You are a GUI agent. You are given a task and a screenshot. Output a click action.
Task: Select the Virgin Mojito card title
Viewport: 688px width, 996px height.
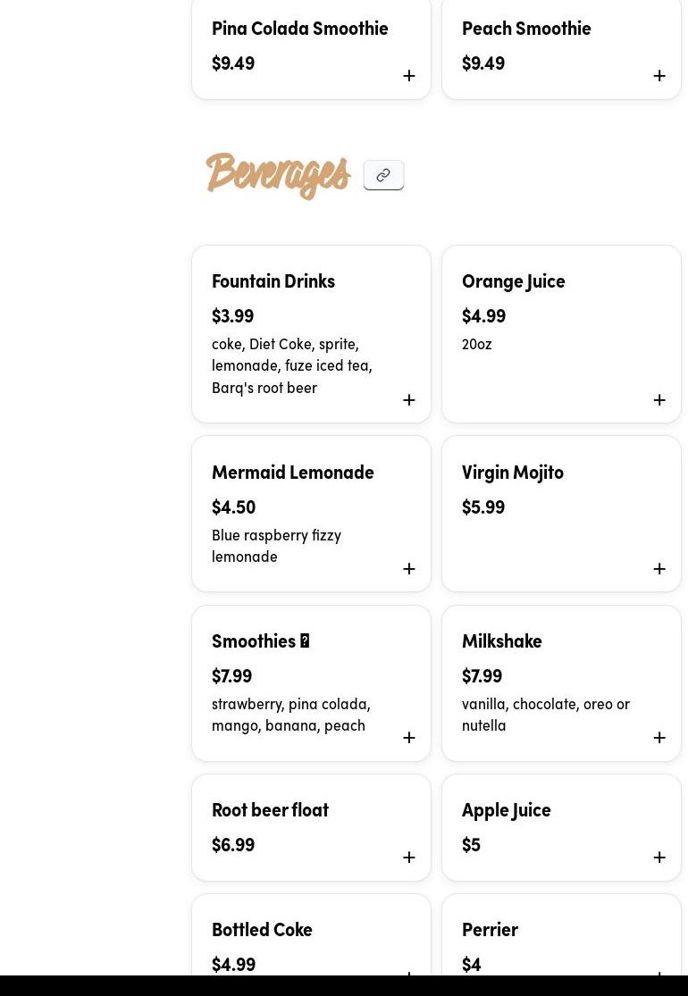pos(513,473)
